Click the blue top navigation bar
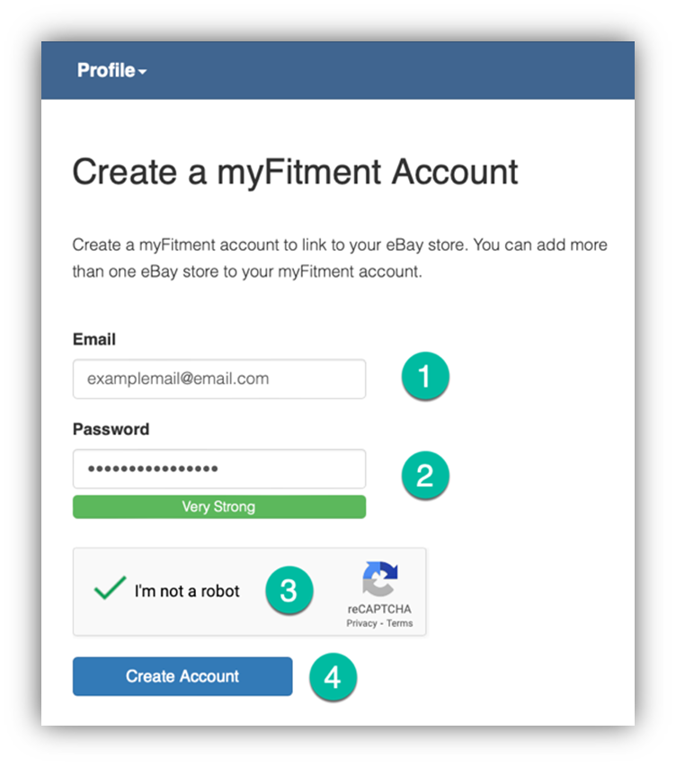Image resolution: width=676 pixels, height=767 pixels. click(x=338, y=70)
